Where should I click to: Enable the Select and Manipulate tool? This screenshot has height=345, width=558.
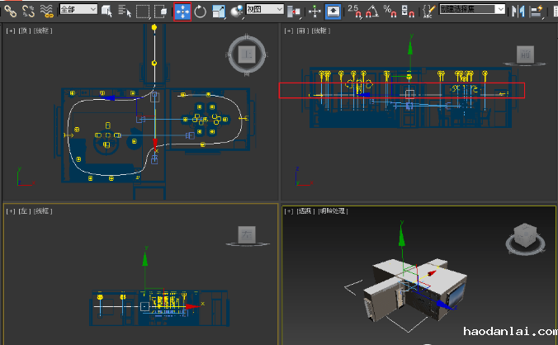(x=314, y=12)
